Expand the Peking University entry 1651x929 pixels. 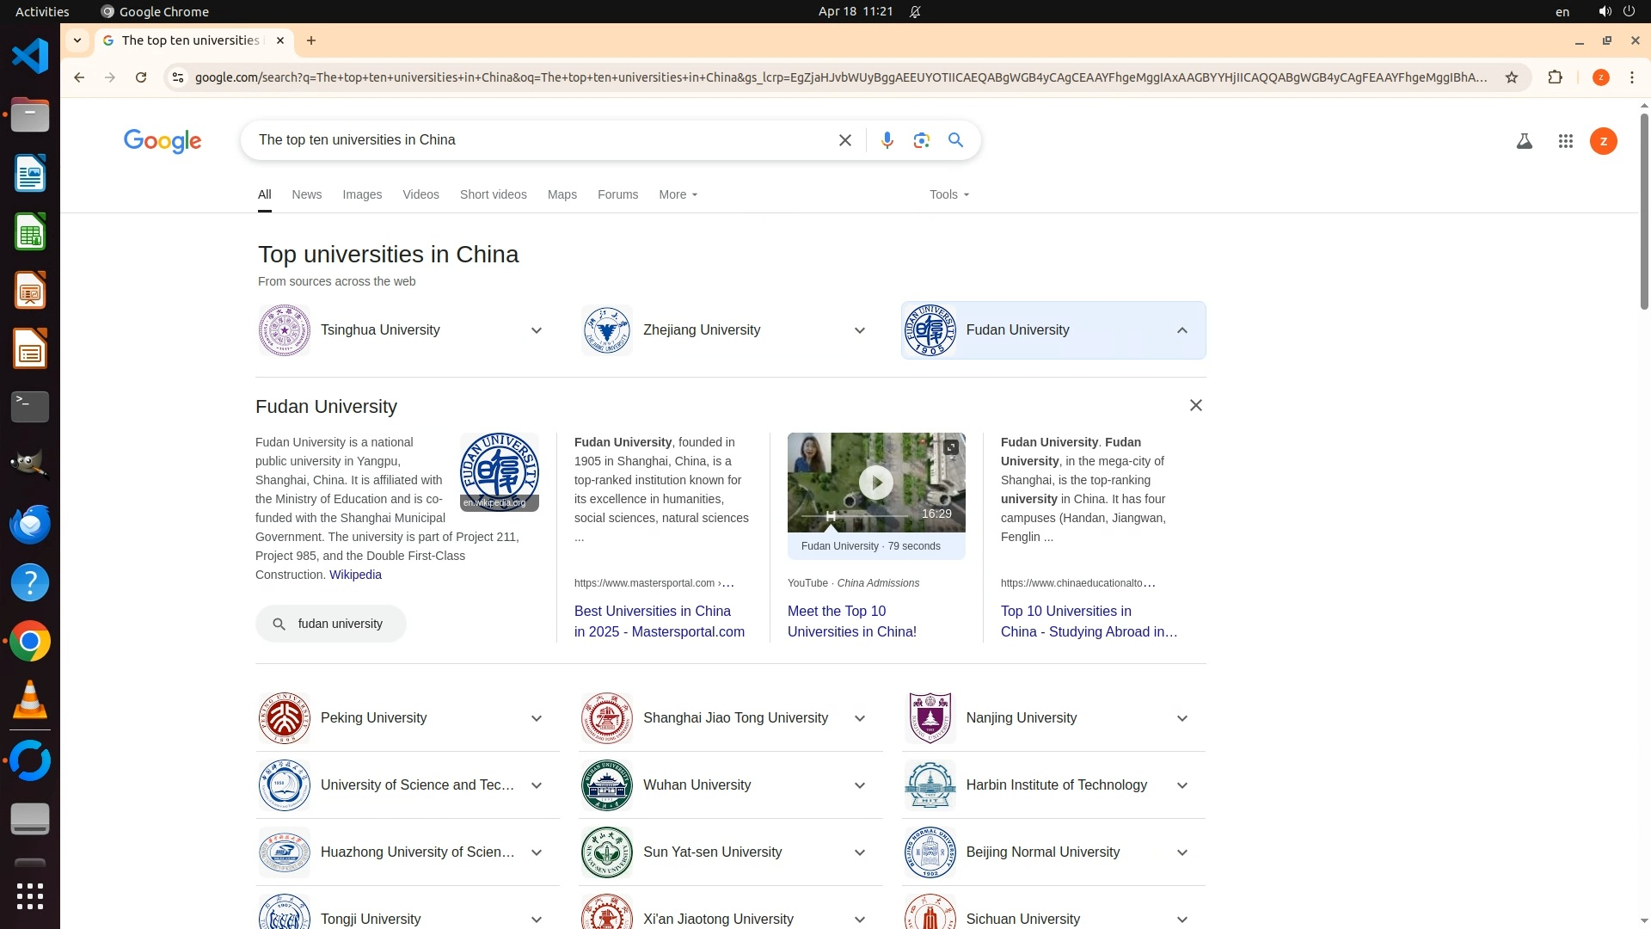[536, 718]
